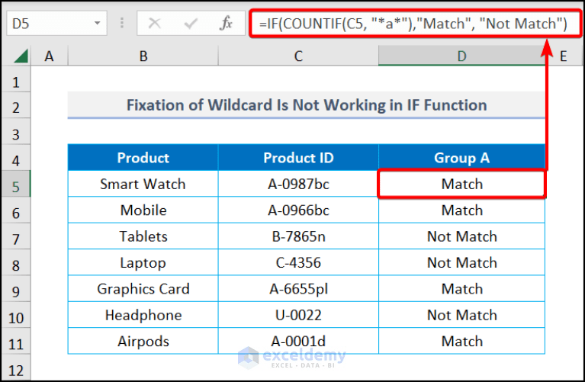The width and height of the screenshot is (585, 382).
Task: Select the 'Tablets' cell
Action: click(143, 236)
